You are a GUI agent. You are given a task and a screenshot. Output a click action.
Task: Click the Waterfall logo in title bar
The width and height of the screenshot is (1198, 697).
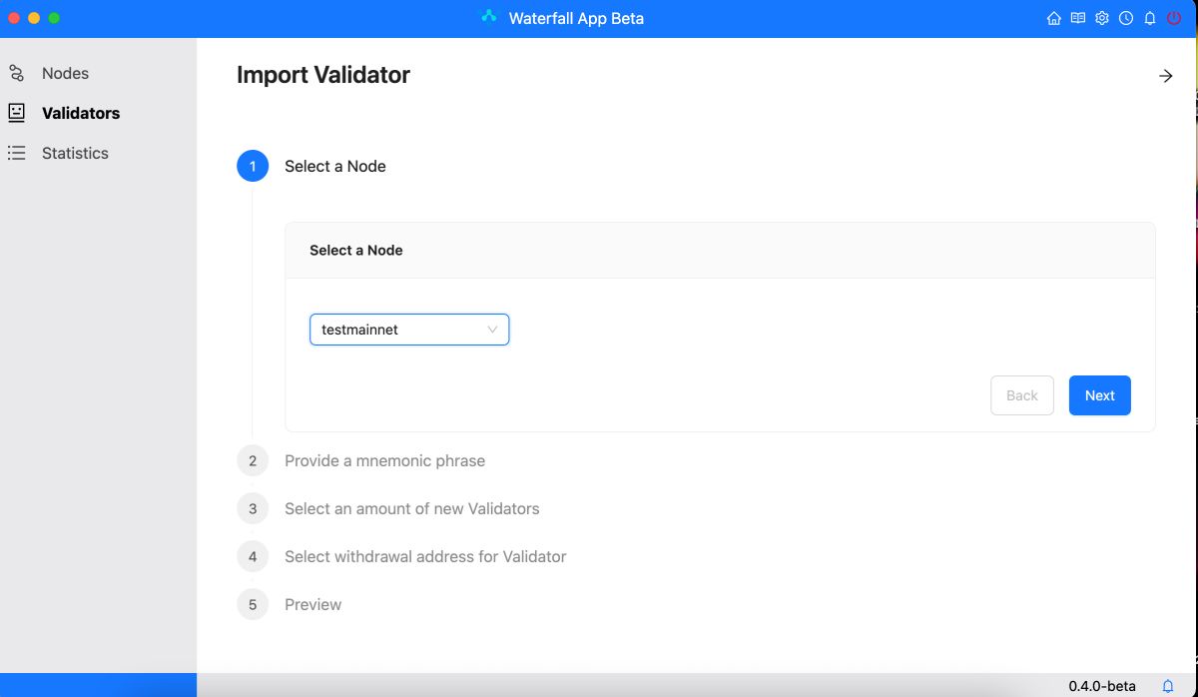click(488, 17)
